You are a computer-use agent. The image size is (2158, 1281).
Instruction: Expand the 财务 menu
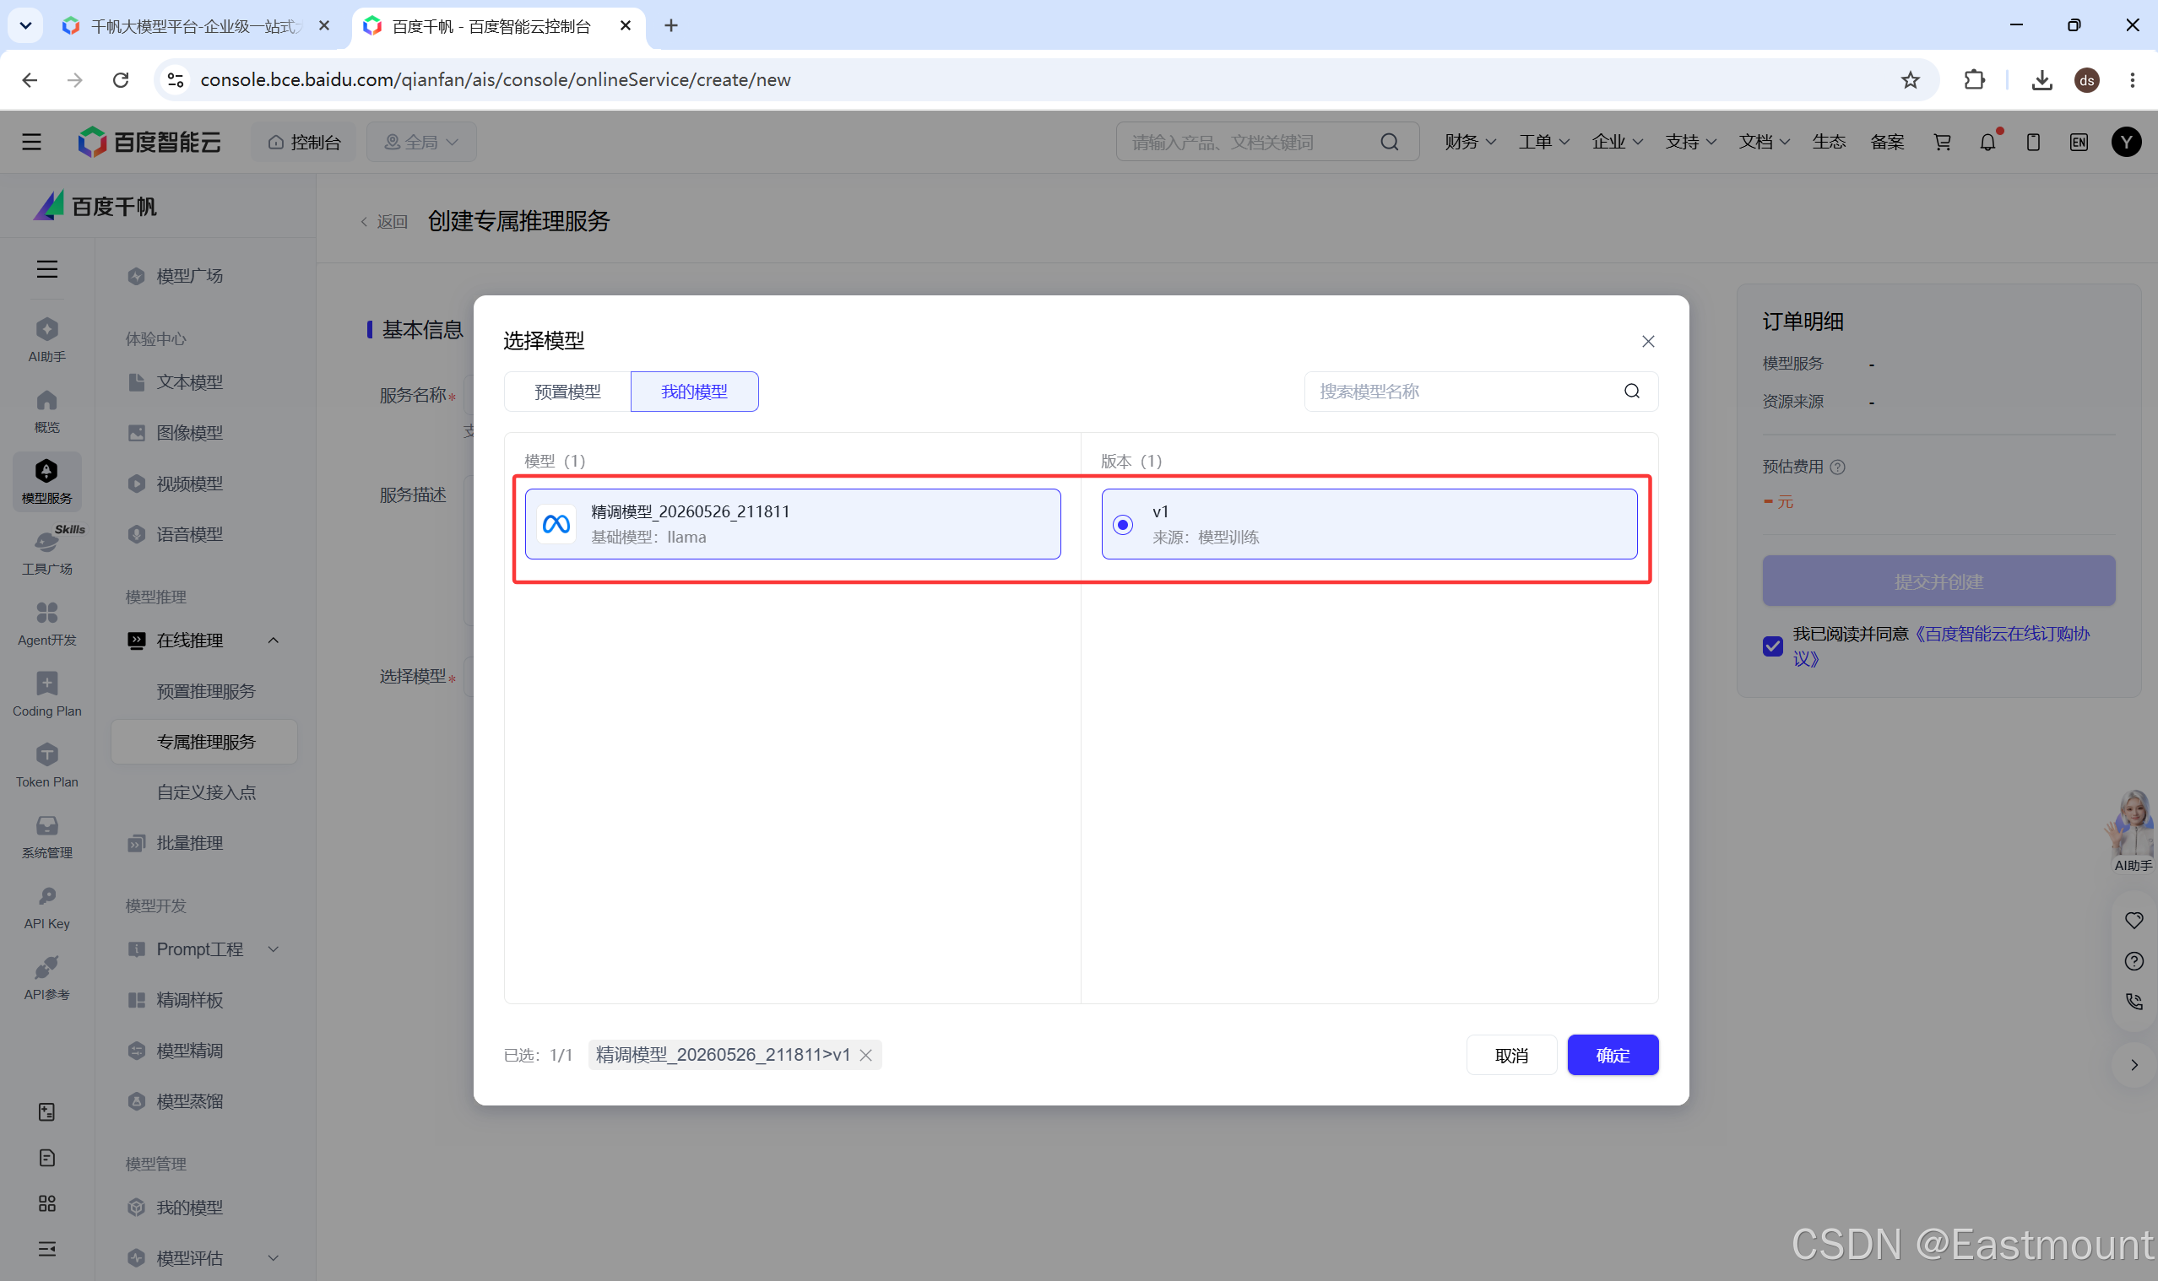(x=1470, y=142)
